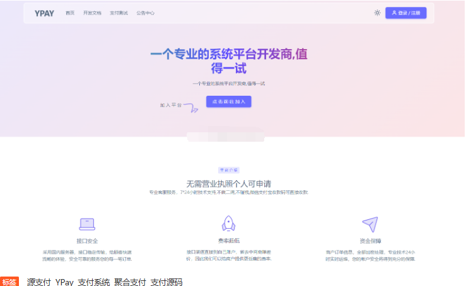Click the laptop icon above 接口安全

[x=87, y=224]
